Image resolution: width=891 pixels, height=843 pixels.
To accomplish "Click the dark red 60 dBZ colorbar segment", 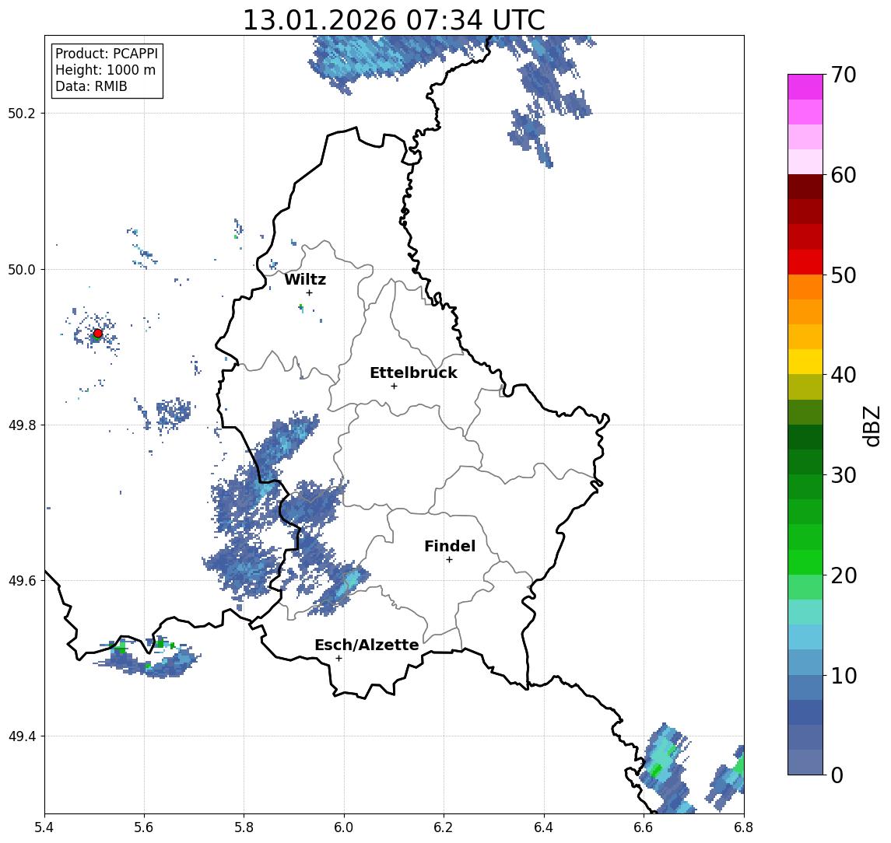I will pos(805,187).
